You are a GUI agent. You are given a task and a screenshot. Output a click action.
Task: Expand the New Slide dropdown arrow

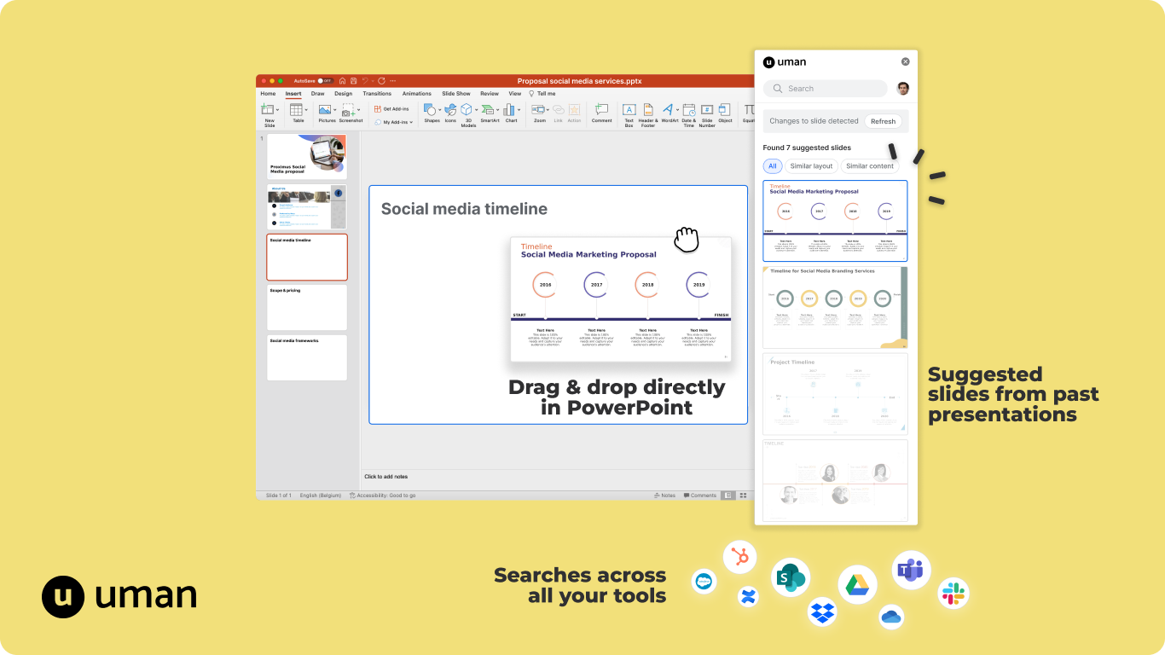pyautogui.click(x=277, y=109)
